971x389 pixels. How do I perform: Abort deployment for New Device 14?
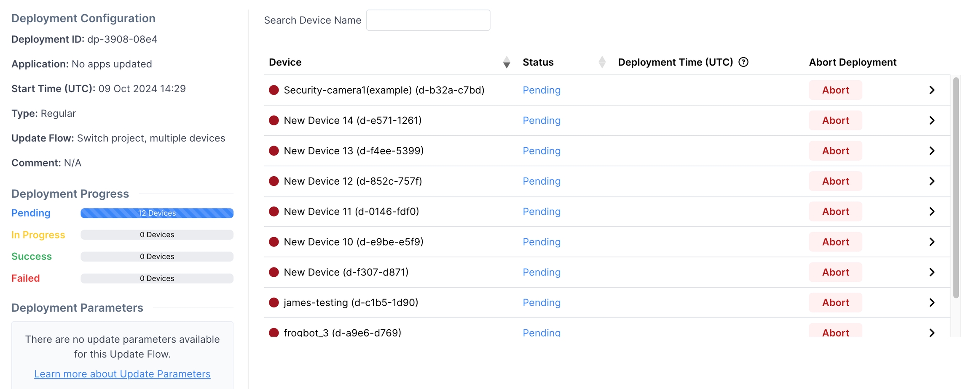(835, 121)
